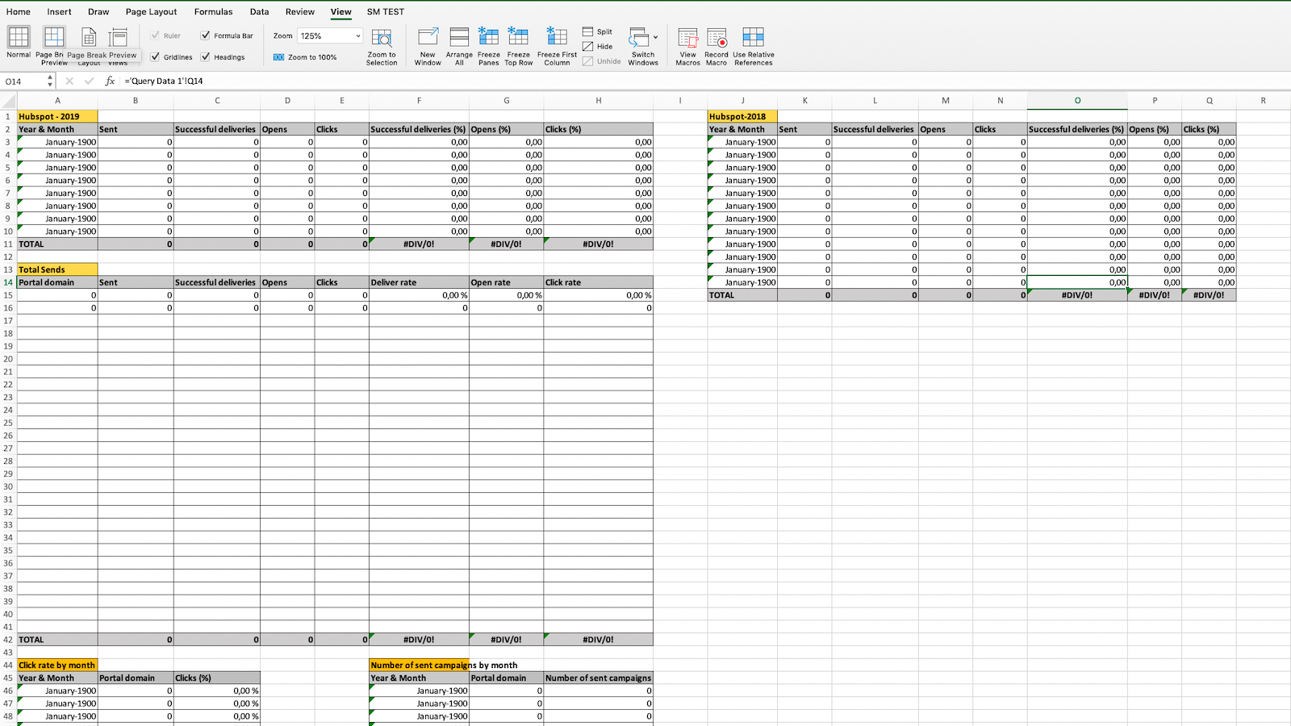This screenshot has height=726, width=1291.
Task: Open a New Window
Action: tap(428, 45)
